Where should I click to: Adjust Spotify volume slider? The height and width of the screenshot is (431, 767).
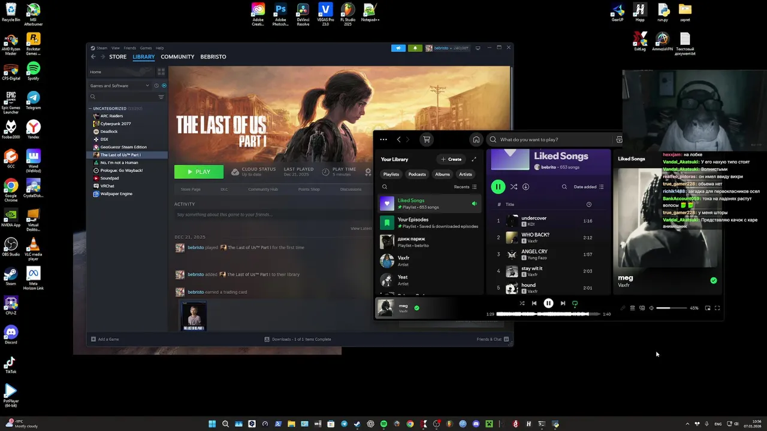[671, 308]
